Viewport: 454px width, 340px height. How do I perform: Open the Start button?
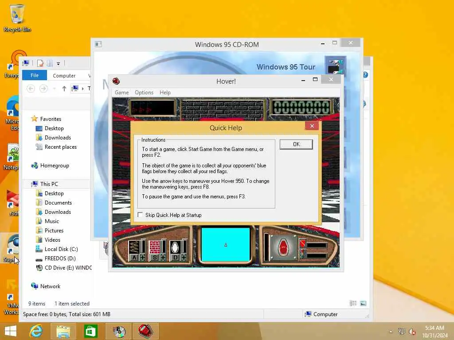(x=11, y=331)
